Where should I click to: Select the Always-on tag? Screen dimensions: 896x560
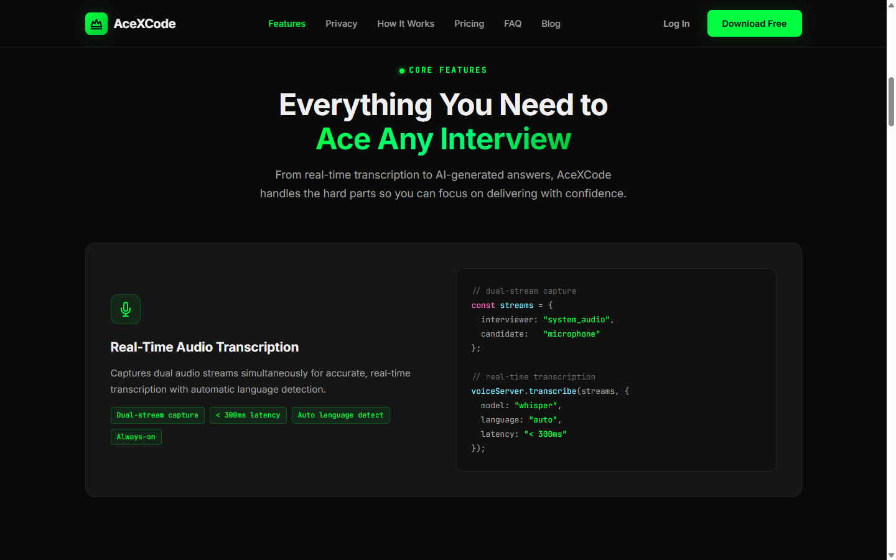(136, 437)
